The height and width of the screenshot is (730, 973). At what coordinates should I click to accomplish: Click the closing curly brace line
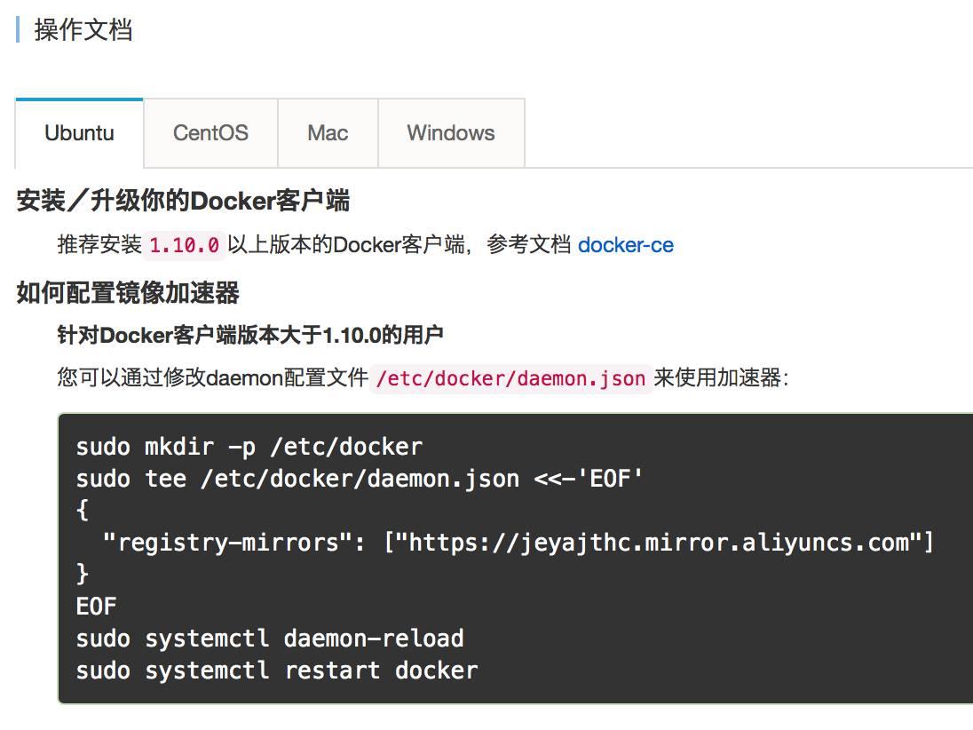tap(83, 574)
